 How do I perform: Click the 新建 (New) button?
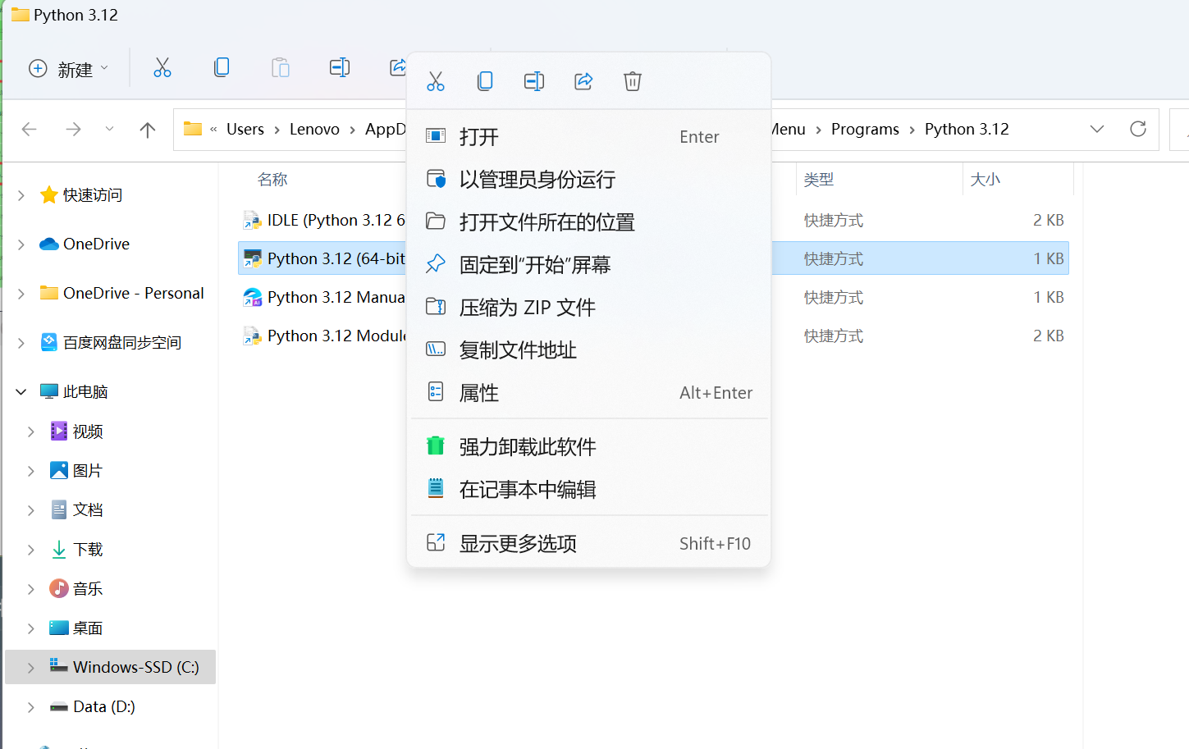(x=68, y=69)
